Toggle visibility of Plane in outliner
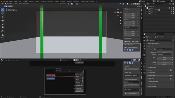175x98 pixels. (171, 14)
